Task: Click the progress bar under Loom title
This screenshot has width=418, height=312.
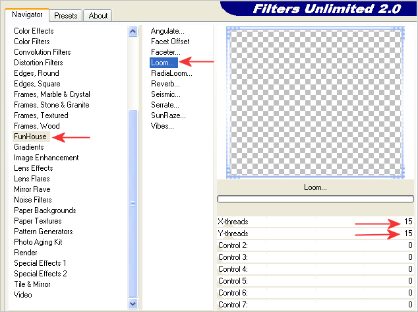Action: tap(315, 199)
